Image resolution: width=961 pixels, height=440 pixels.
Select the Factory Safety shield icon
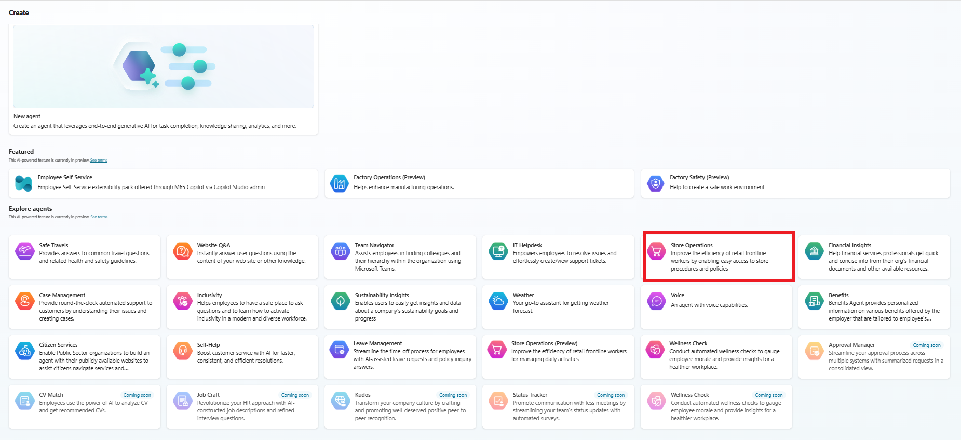655,183
